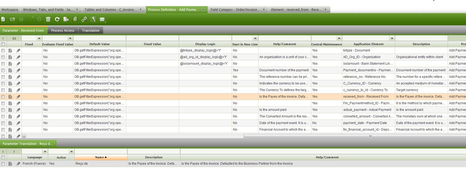Refresh the grid with the reload icon

(57, 19)
